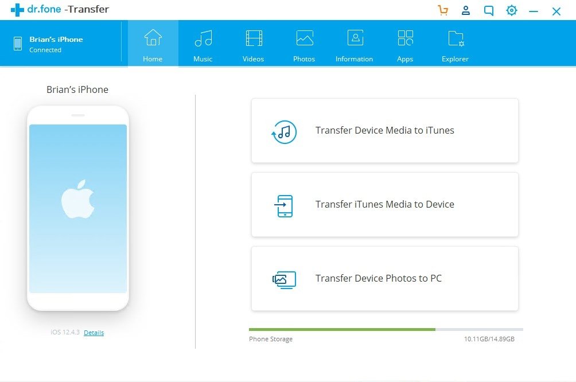This screenshot has height=382, width=576.
Task: Close the dr.fone window
Action: click(556, 11)
